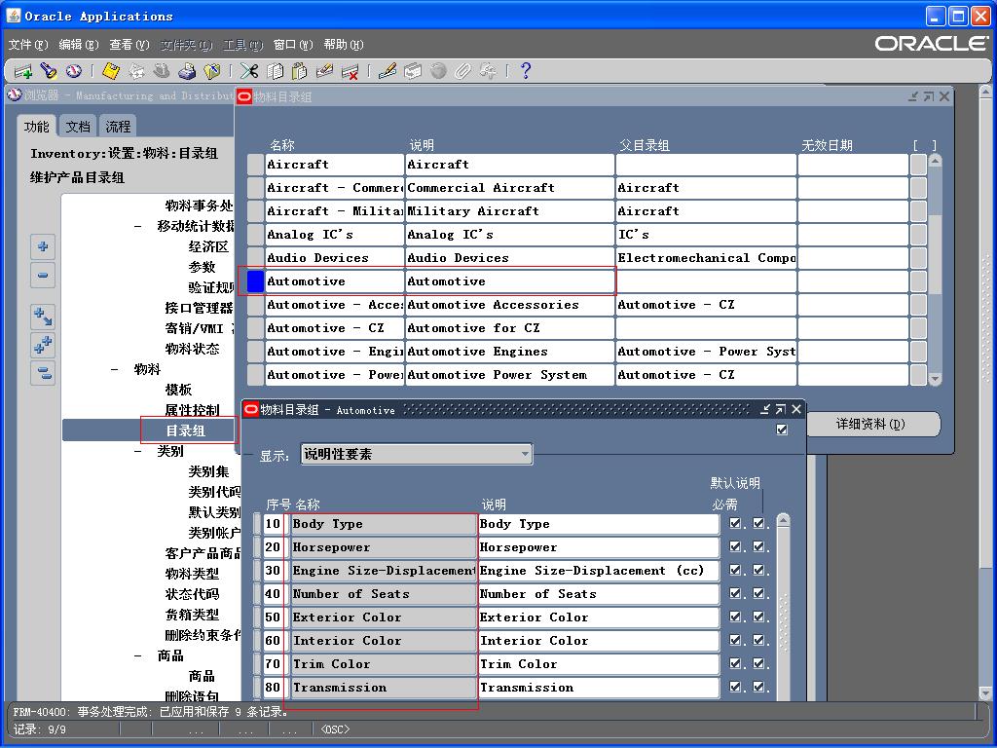Toggle last checkbox in Exterior Color row
The width and height of the screenshot is (997, 748).
758,617
